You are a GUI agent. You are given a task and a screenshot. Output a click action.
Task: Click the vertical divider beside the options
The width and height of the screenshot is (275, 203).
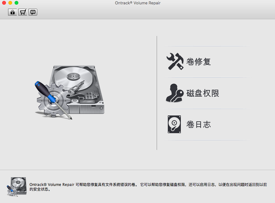pos(157,93)
